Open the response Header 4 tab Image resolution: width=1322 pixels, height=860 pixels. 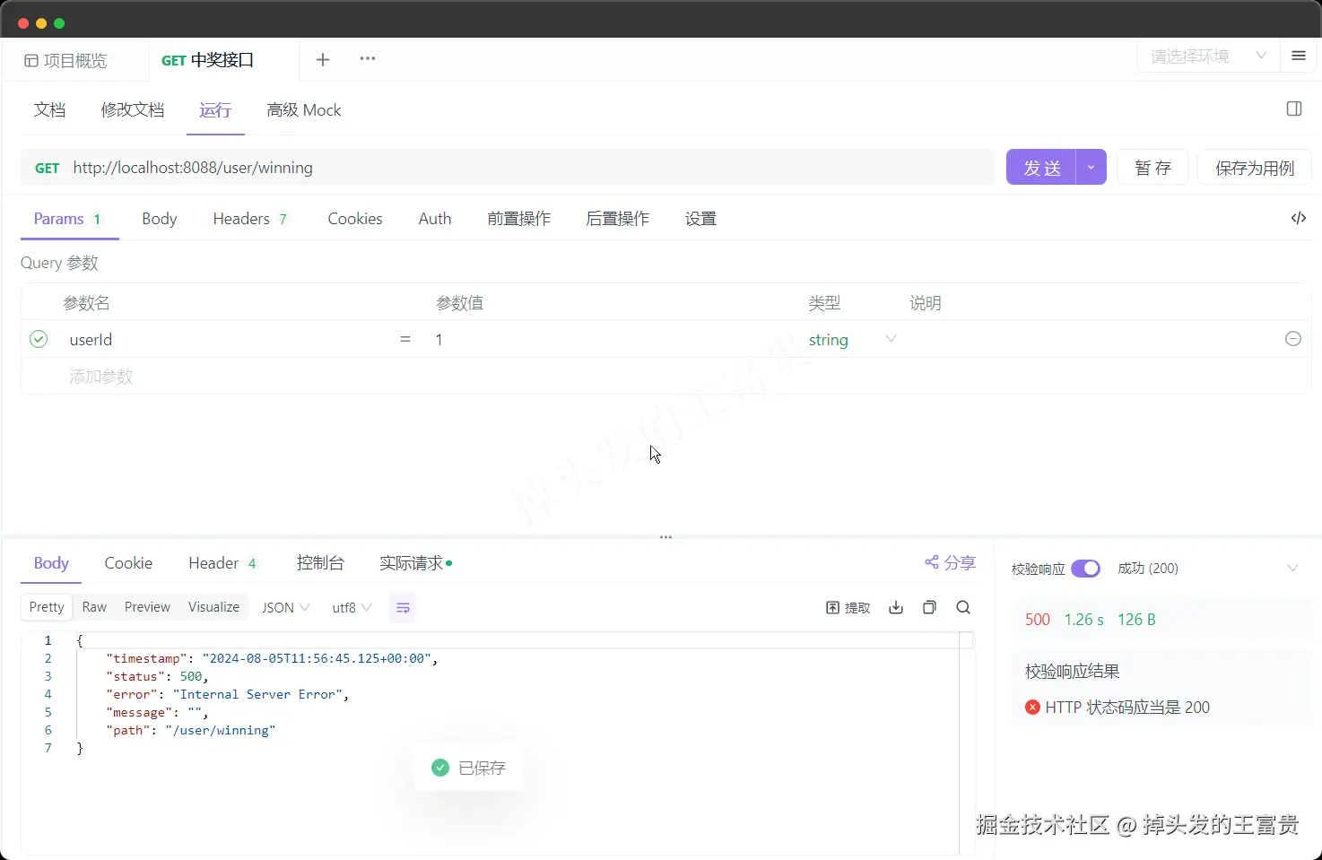[223, 563]
